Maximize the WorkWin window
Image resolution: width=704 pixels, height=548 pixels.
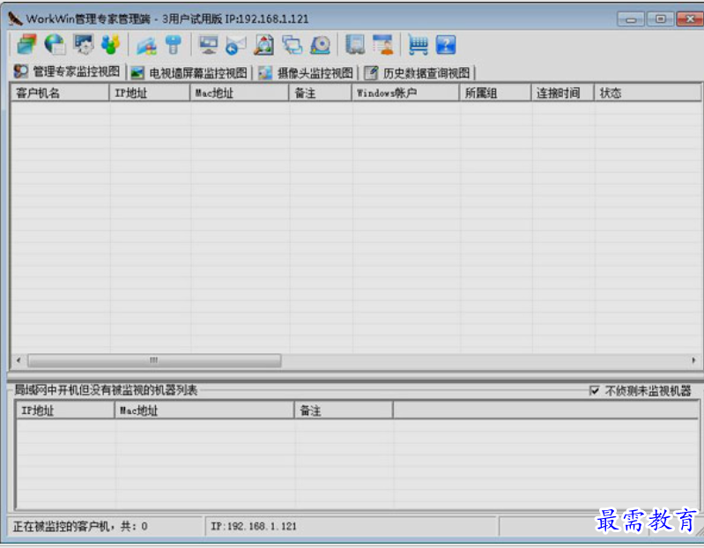coord(661,19)
